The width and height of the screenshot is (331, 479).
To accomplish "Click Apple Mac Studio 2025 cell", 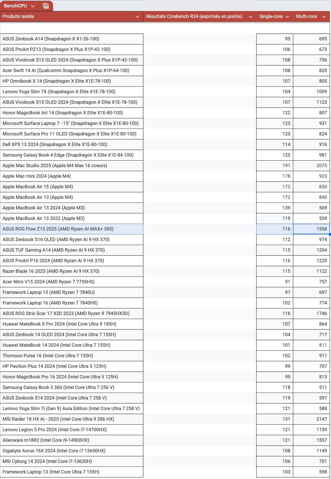I will pyautogui.click(x=72, y=166).
